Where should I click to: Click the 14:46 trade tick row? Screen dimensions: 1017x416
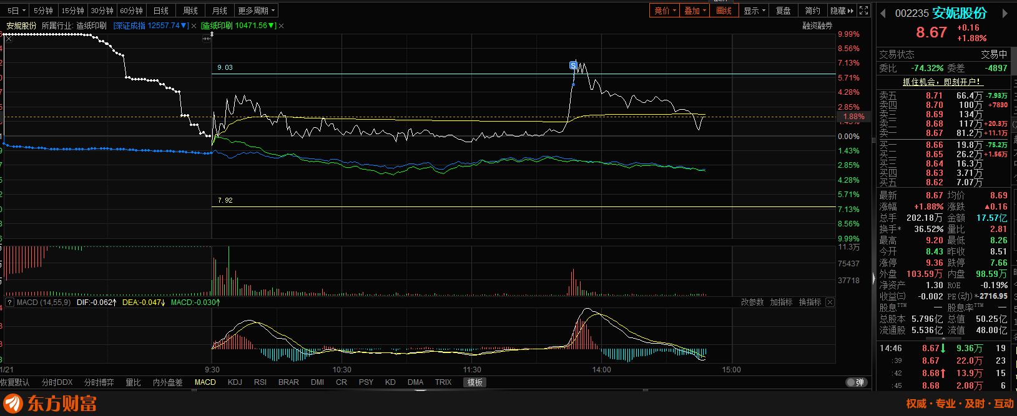pos(943,348)
